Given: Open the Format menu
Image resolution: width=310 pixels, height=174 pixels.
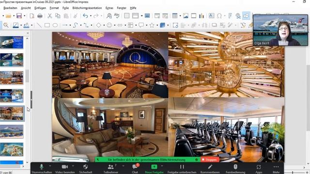Looking at the screenshot, I should click(x=54, y=8).
